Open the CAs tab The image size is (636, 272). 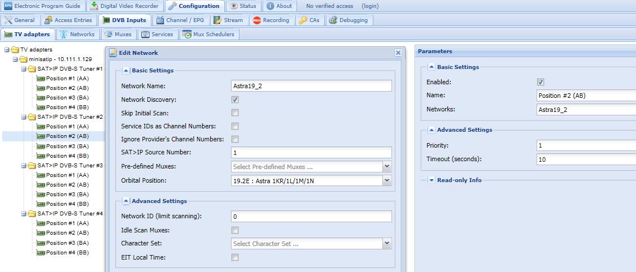pos(310,20)
